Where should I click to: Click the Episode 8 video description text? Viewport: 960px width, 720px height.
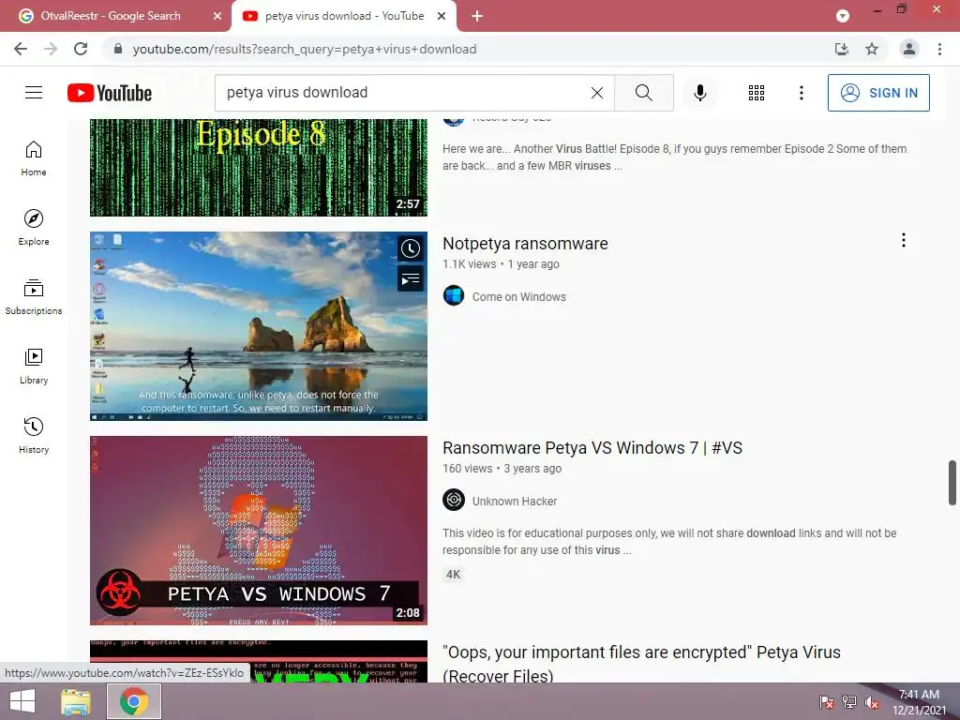click(x=674, y=157)
